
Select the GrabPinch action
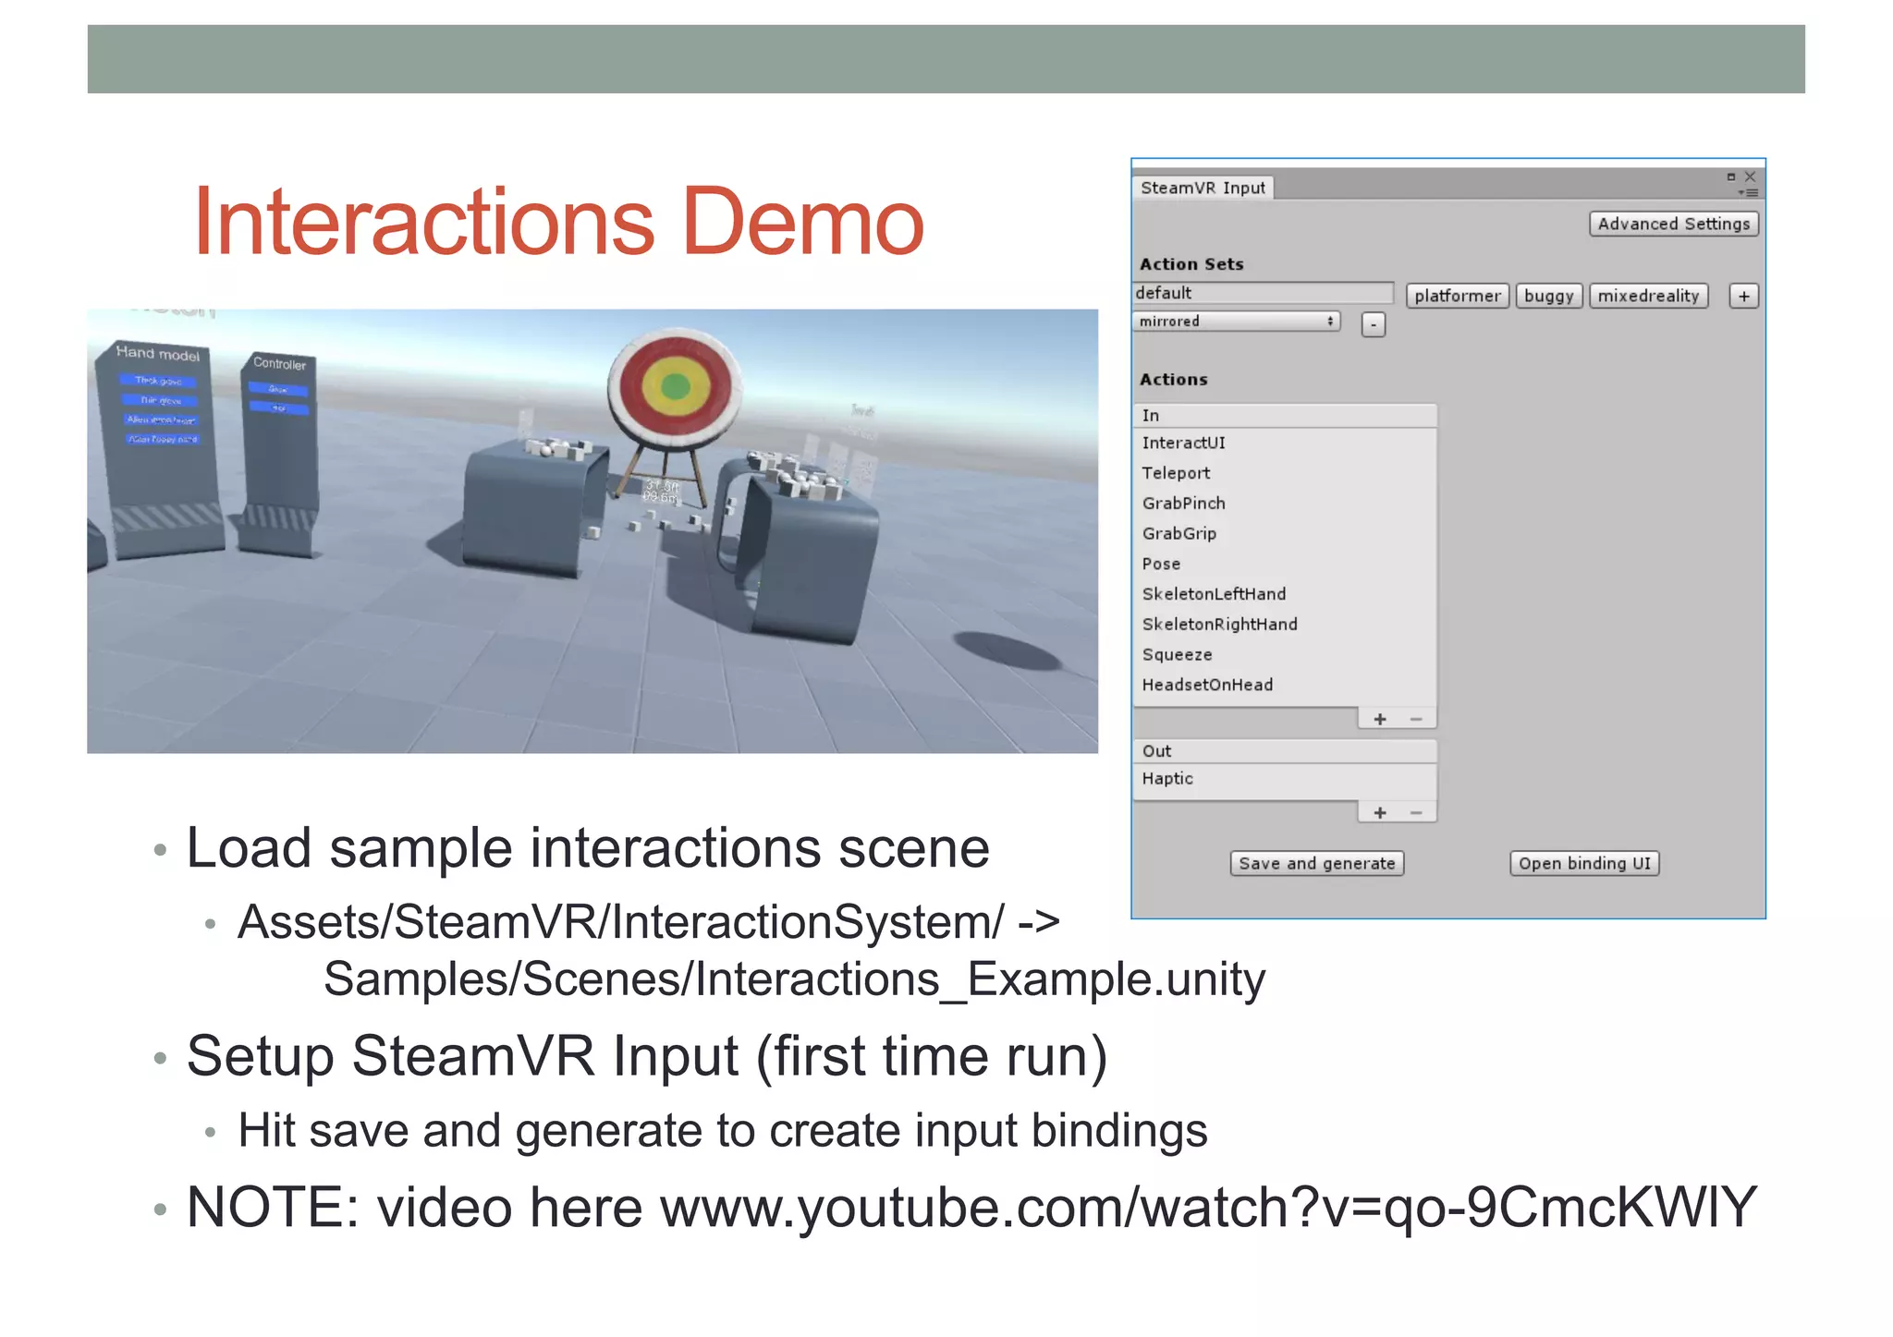pyautogui.click(x=1285, y=504)
